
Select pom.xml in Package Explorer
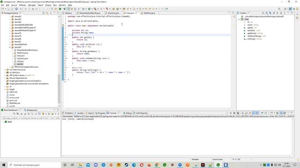click(13, 100)
